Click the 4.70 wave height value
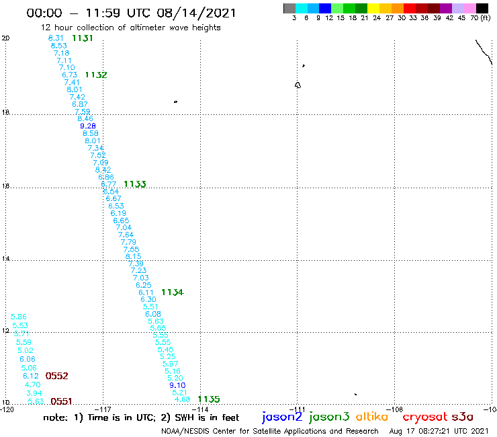The width and height of the screenshot is (497, 437). click(33, 385)
